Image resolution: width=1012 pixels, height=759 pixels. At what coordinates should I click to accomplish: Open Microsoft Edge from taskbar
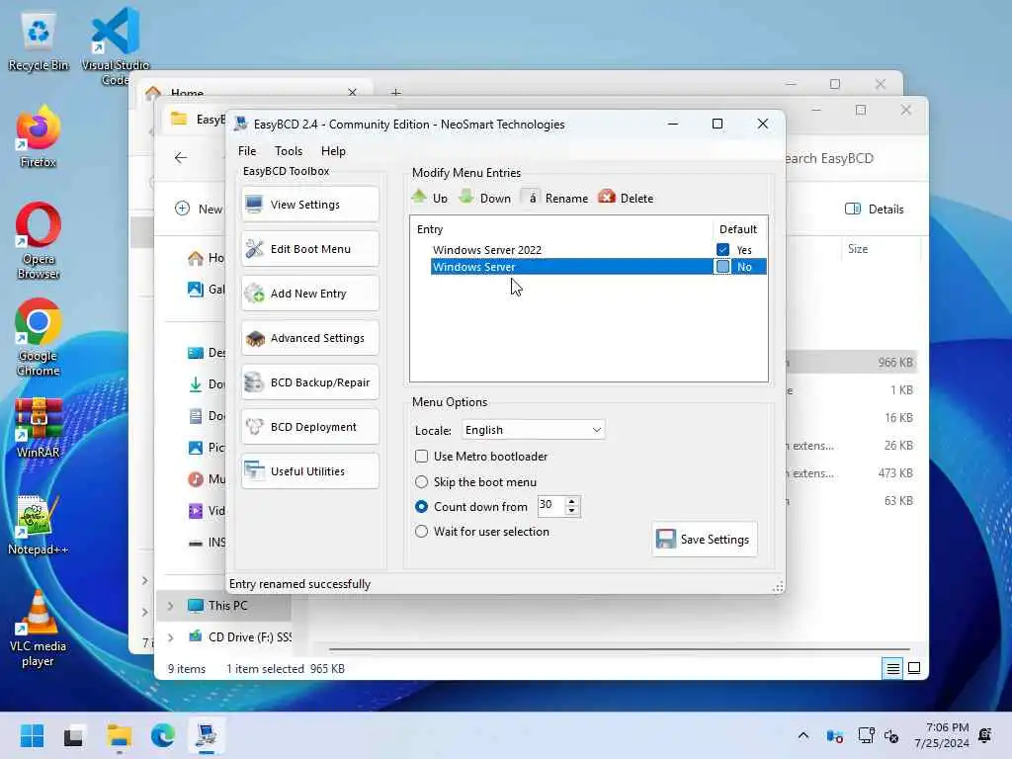tap(163, 735)
